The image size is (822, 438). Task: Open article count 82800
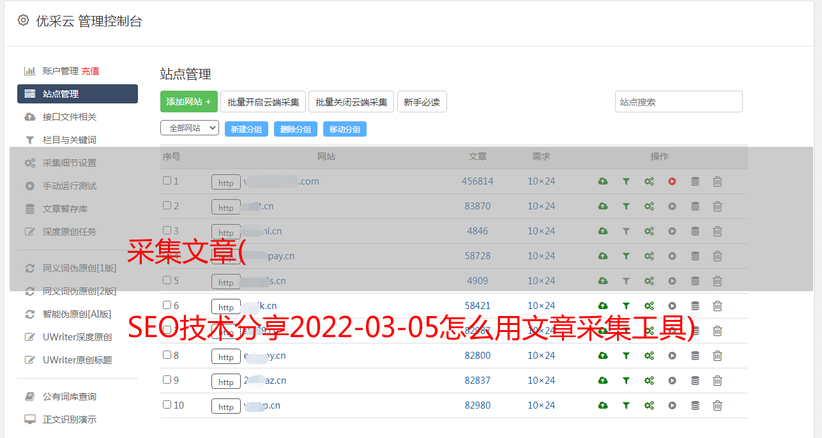(478, 356)
